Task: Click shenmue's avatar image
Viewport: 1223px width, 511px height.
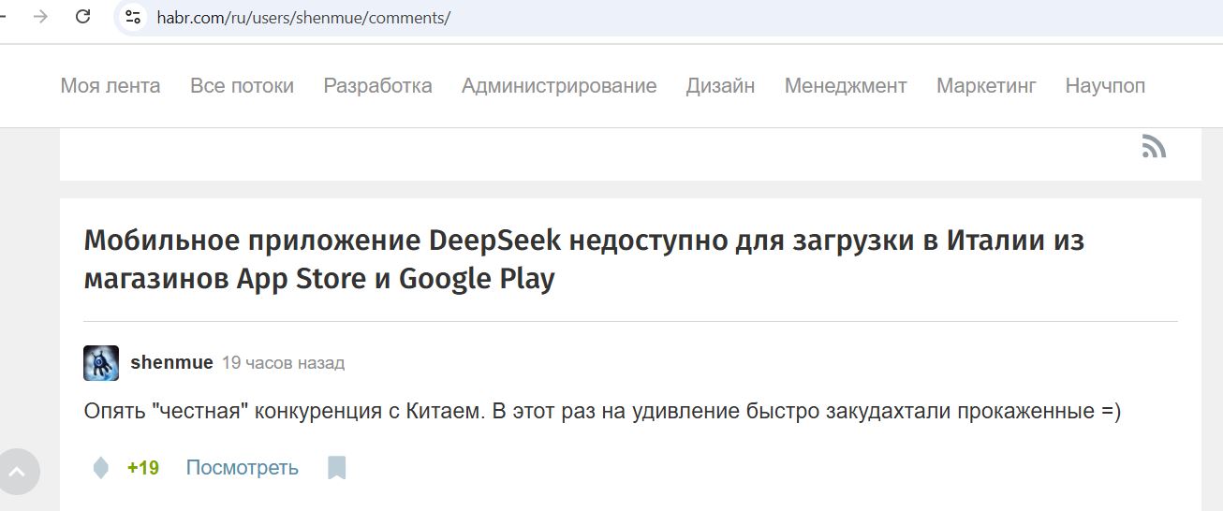Action: click(x=101, y=362)
